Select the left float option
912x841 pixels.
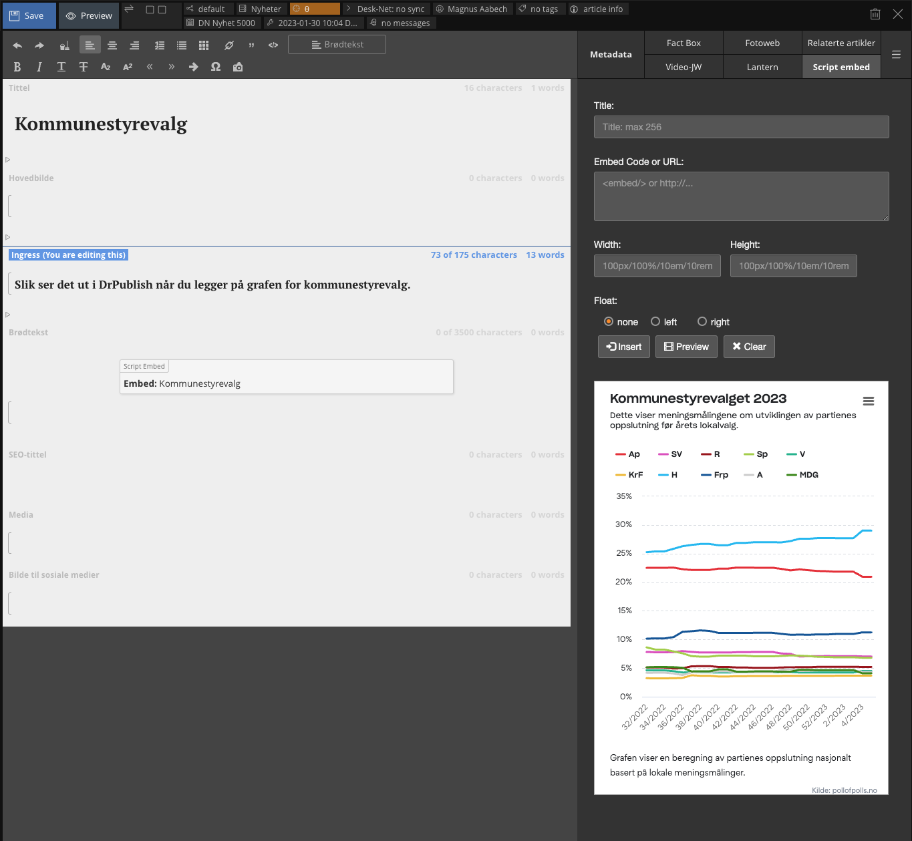click(x=655, y=321)
